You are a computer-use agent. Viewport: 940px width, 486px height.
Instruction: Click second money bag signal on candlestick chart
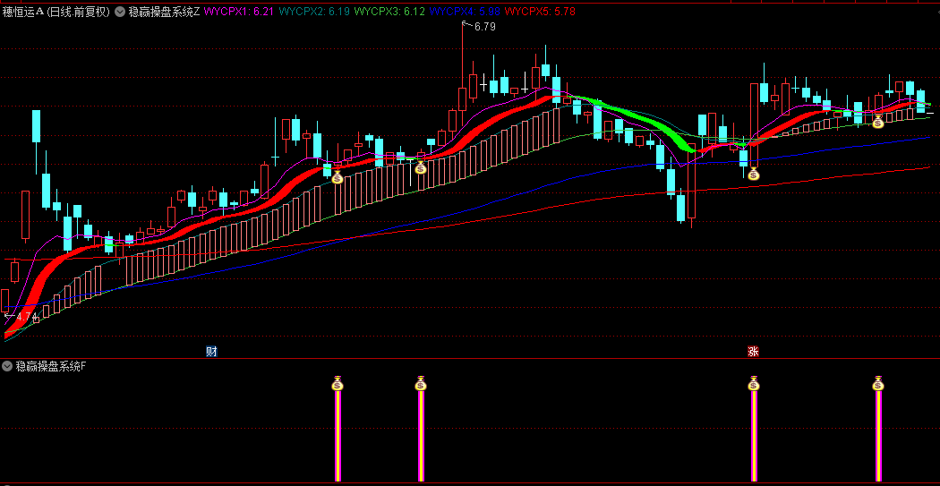420,167
